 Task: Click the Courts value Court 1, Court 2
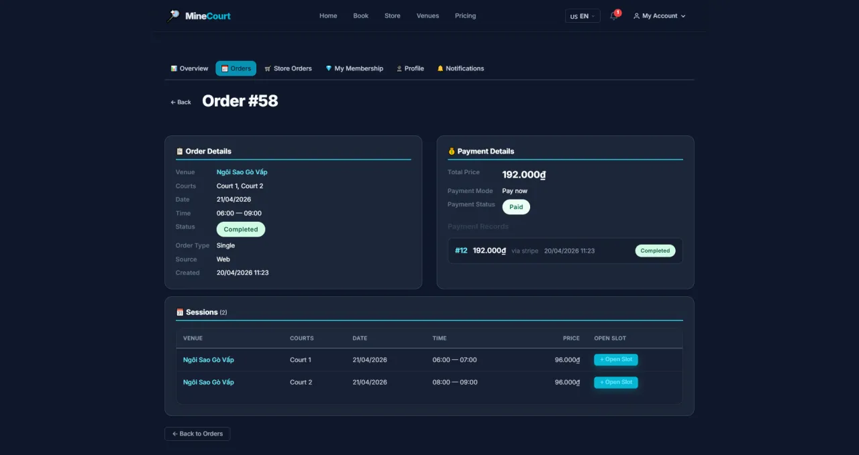tap(240, 186)
